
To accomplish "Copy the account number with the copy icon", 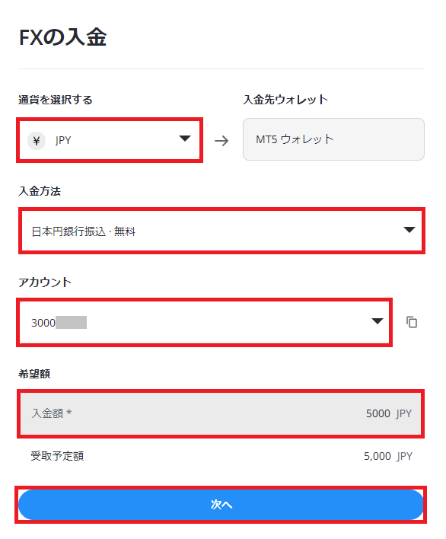I will tap(412, 322).
